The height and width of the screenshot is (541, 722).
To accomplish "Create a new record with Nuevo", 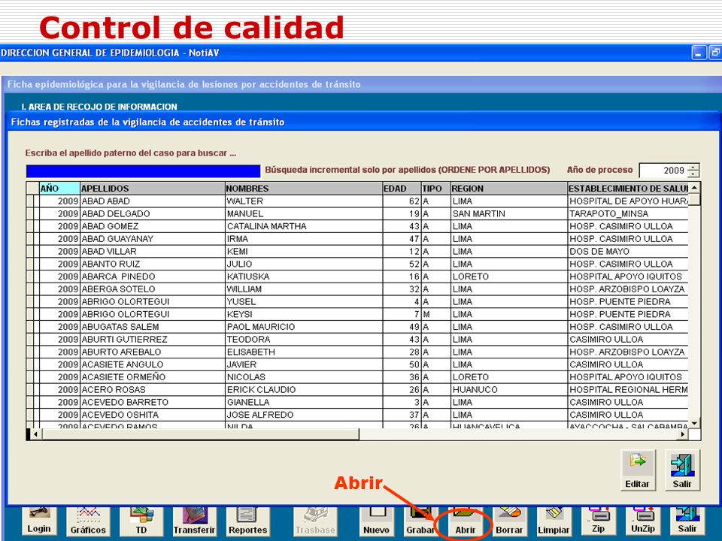I will coord(376,521).
